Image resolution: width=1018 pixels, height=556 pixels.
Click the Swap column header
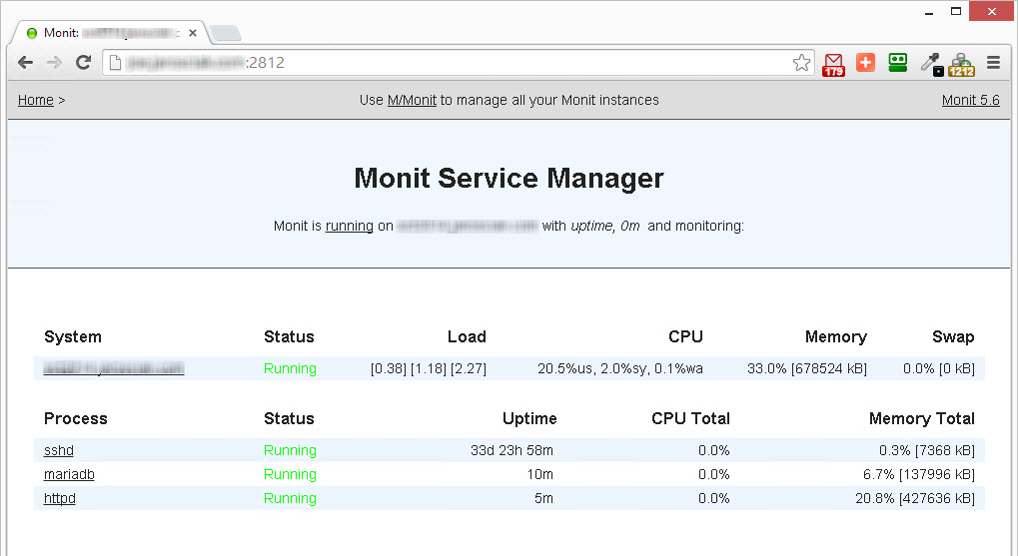pos(953,336)
